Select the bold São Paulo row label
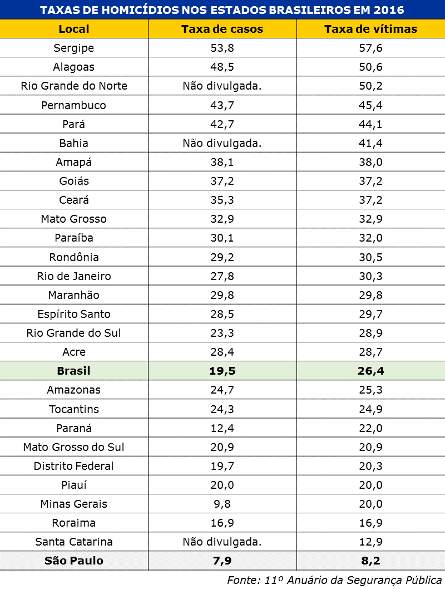 point(74,561)
